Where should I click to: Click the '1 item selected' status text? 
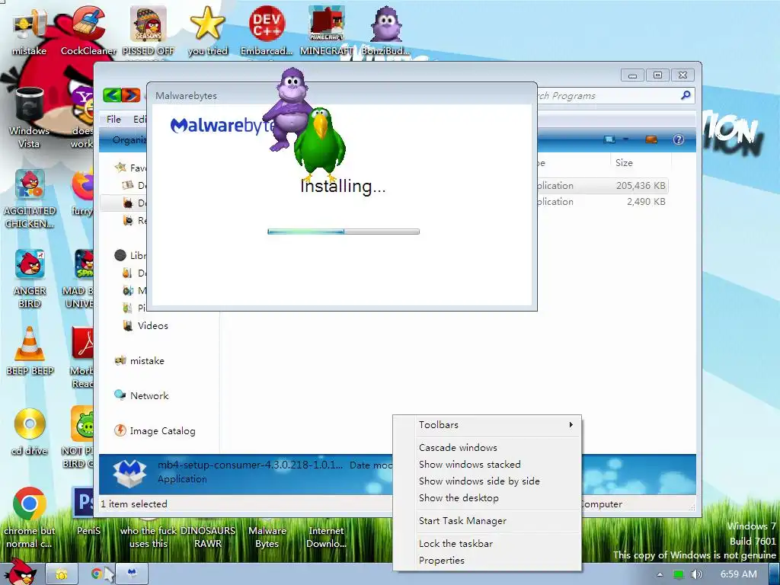pyautogui.click(x=134, y=504)
